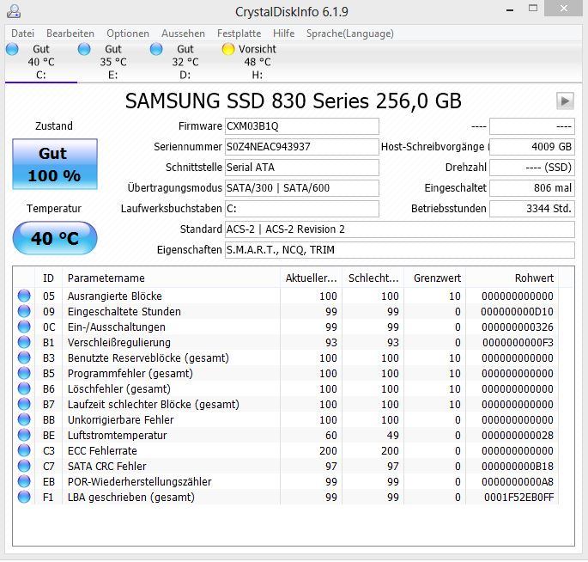Maximize the CrystalDiskInfo window
Image resolution: width=588 pixels, height=562 pixels.
533,9
